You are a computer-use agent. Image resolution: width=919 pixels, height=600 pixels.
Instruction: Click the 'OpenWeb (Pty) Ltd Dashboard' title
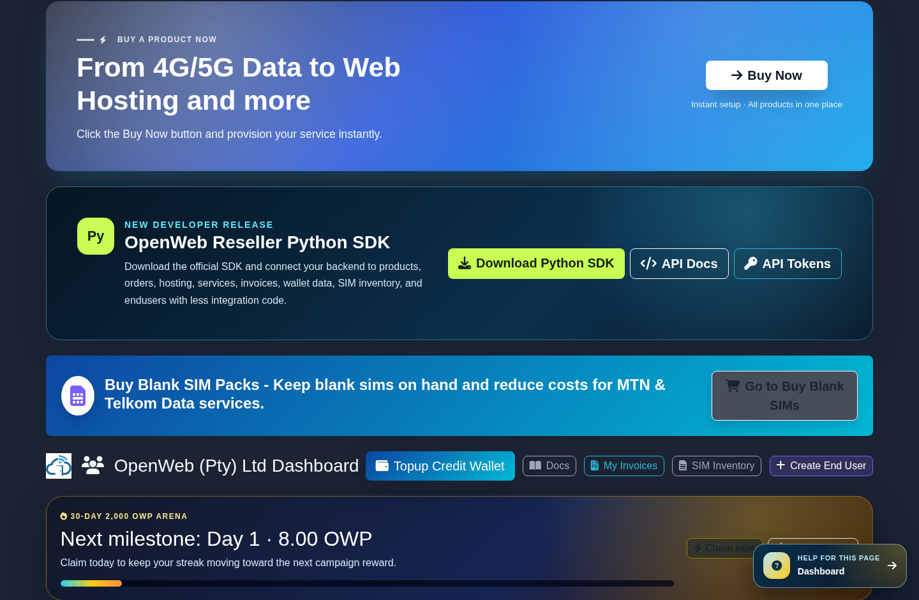point(237,466)
